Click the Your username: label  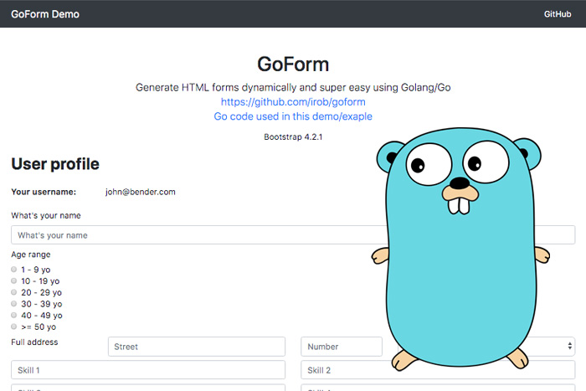point(44,192)
